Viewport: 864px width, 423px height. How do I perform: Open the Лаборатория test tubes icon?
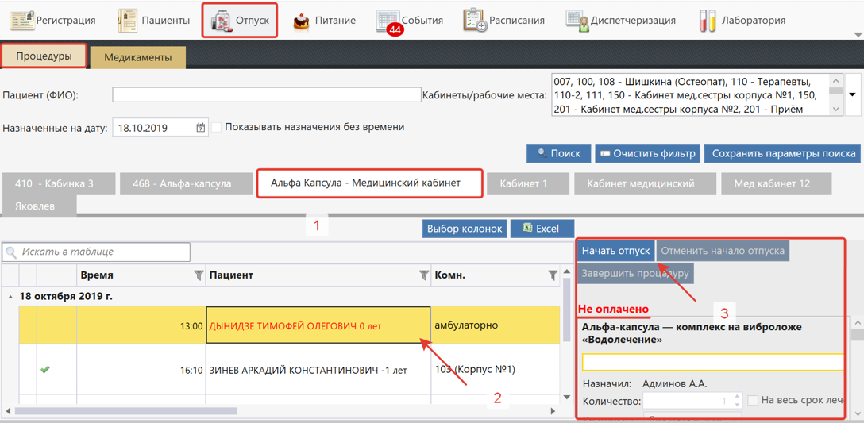click(707, 20)
